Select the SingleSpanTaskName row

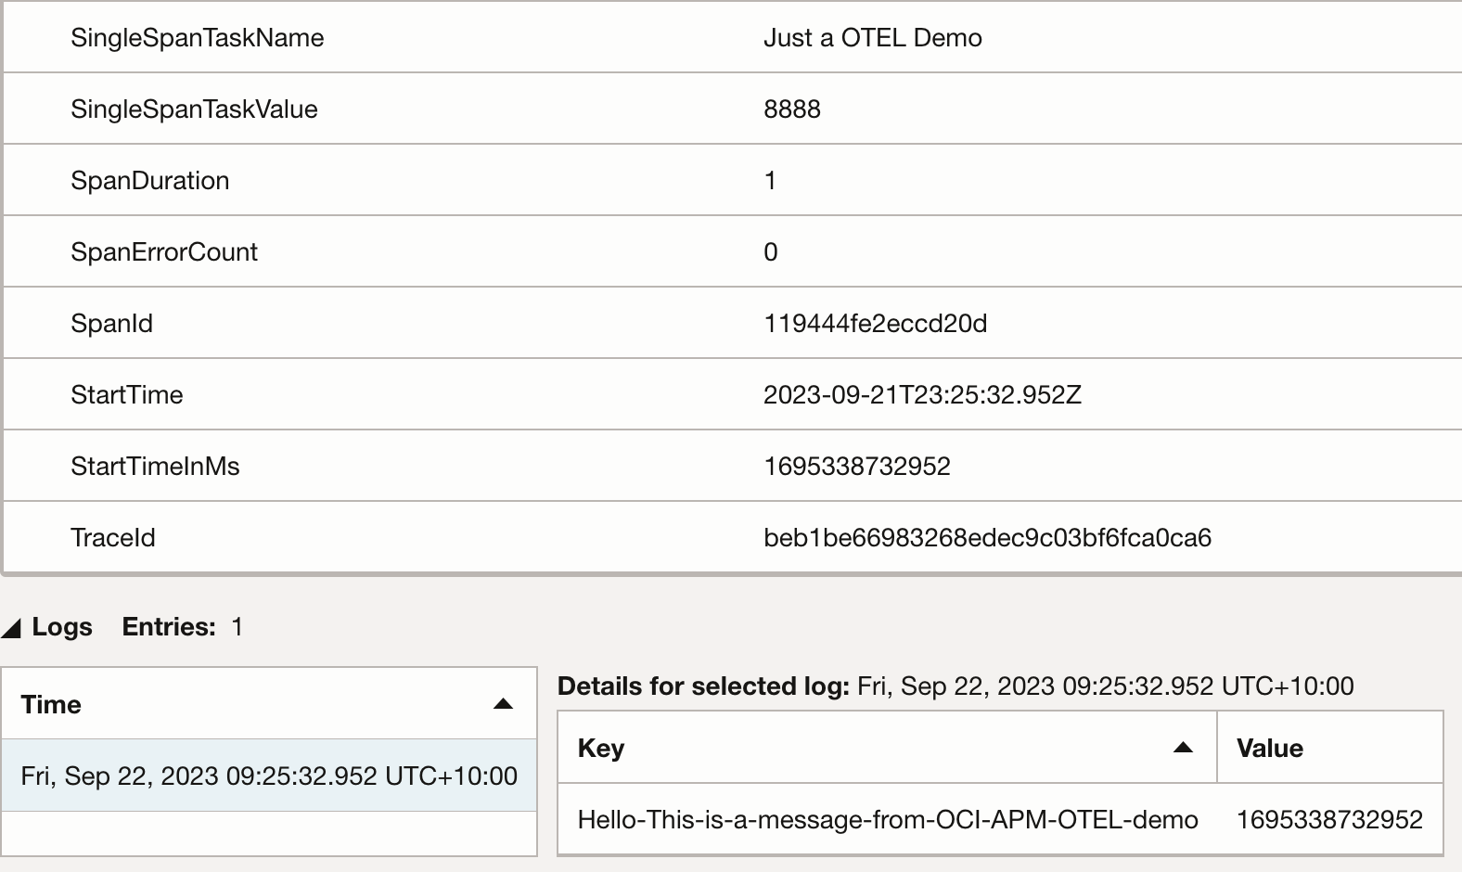(198, 37)
